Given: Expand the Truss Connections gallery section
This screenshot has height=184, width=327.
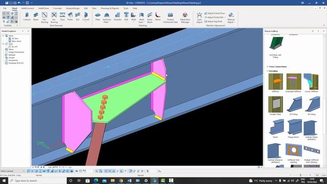Looking at the screenshot, I should tap(268, 66).
